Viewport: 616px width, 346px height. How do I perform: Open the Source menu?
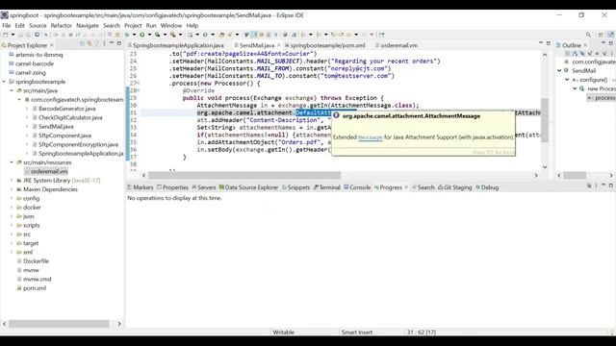pos(38,26)
